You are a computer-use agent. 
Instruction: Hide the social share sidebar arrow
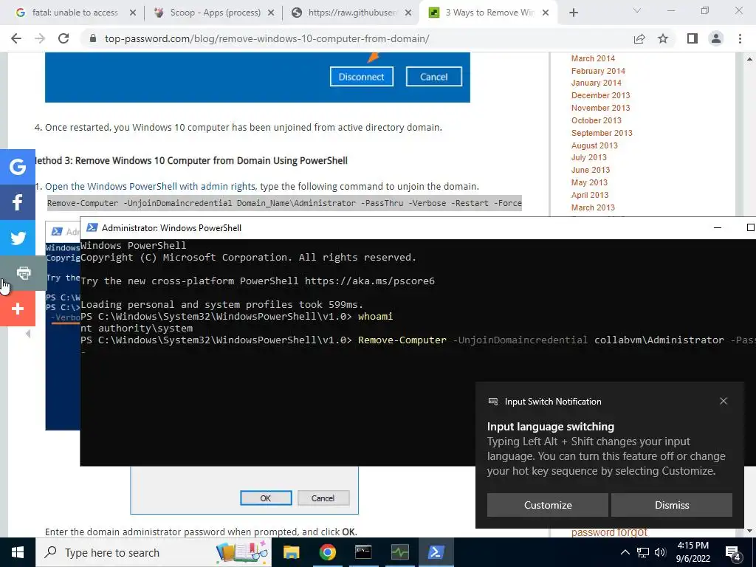coord(28,334)
